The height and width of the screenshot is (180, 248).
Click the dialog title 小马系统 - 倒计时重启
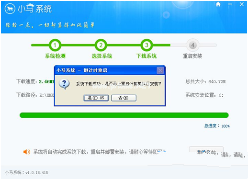coord(82,70)
